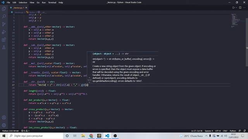Change indentation Spaces: 4

point(209,131)
